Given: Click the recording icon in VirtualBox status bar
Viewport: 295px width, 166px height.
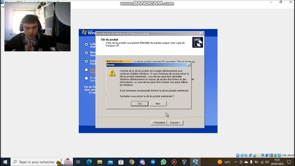Looking at the screenshot, I should coord(267,155).
